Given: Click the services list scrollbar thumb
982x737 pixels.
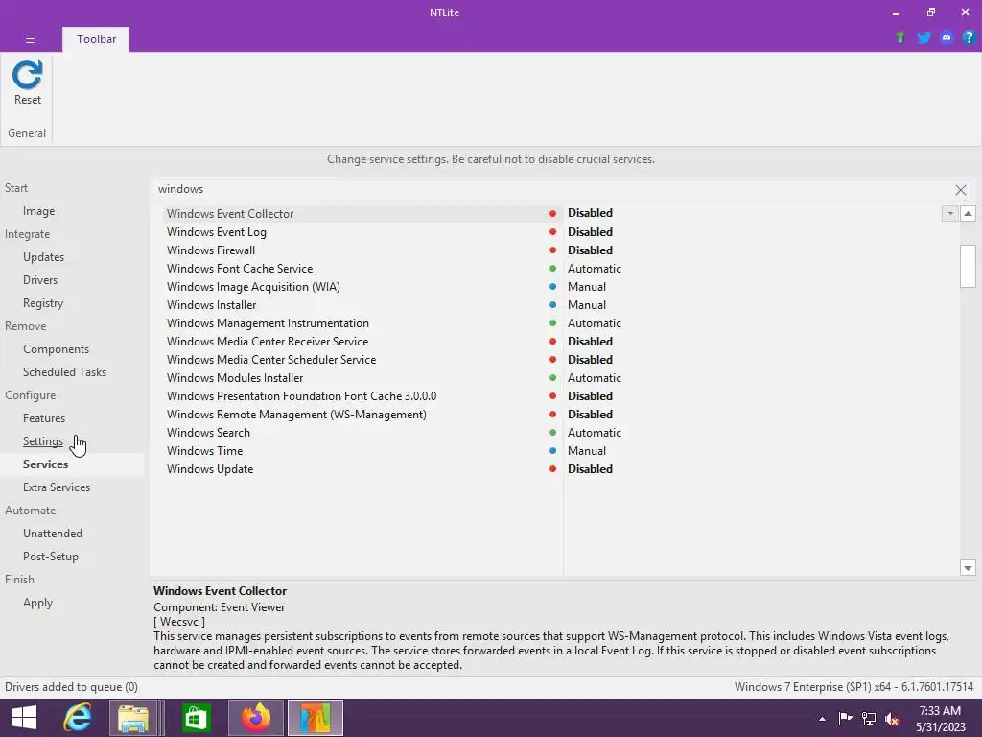Looking at the screenshot, I should 969,266.
